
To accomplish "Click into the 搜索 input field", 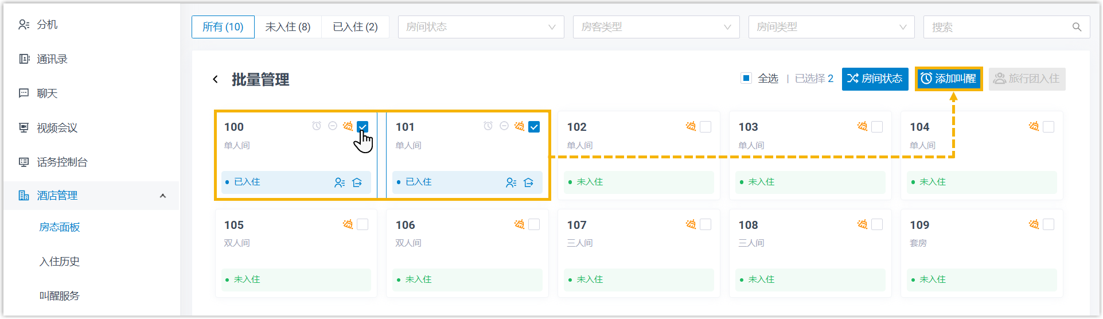I will point(998,27).
